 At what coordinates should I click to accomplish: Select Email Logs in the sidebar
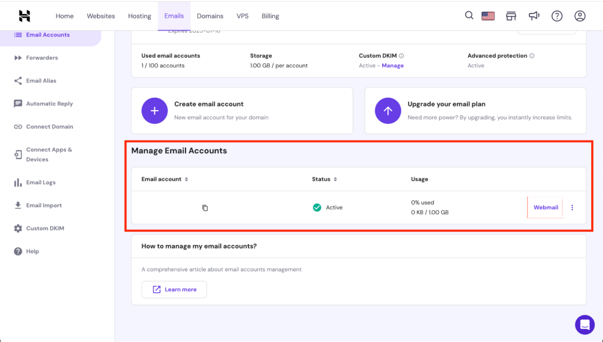(x=41, y=182)
